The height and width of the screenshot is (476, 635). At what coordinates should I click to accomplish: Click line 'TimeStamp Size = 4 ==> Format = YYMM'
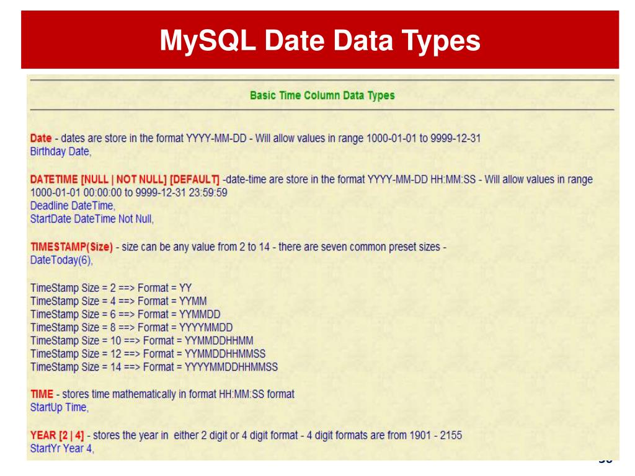coord(118,302)
